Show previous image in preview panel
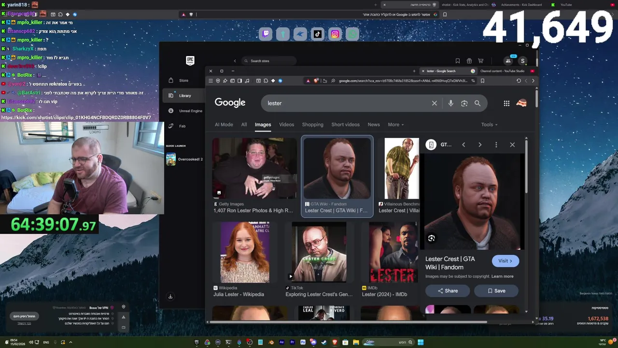The image size is (618, 348). (x=463, y=145)
